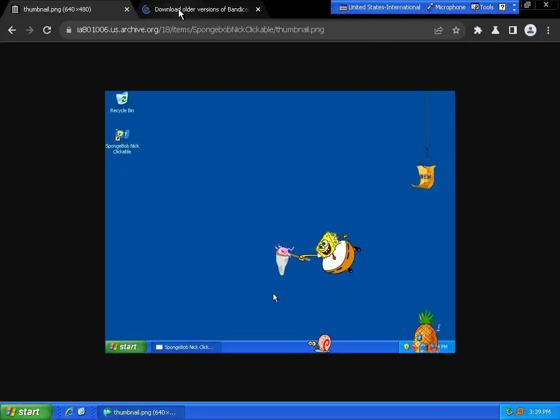
Task: Click United States-International in language bar
Action: click(380, 7)
